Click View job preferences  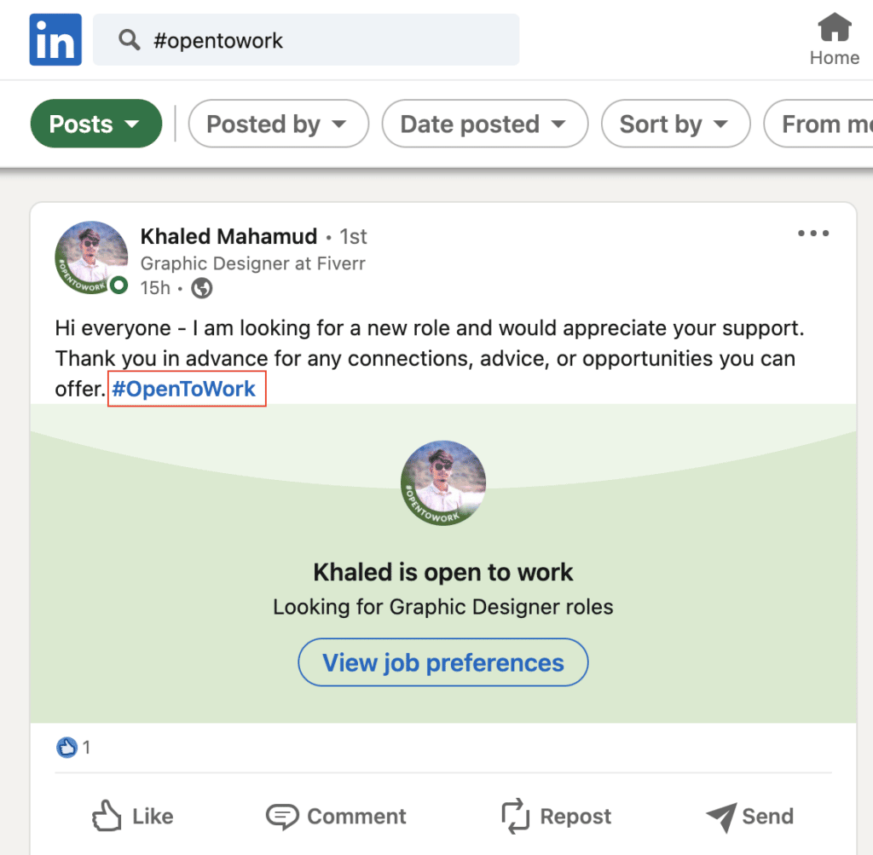click(x=442, y=662)
